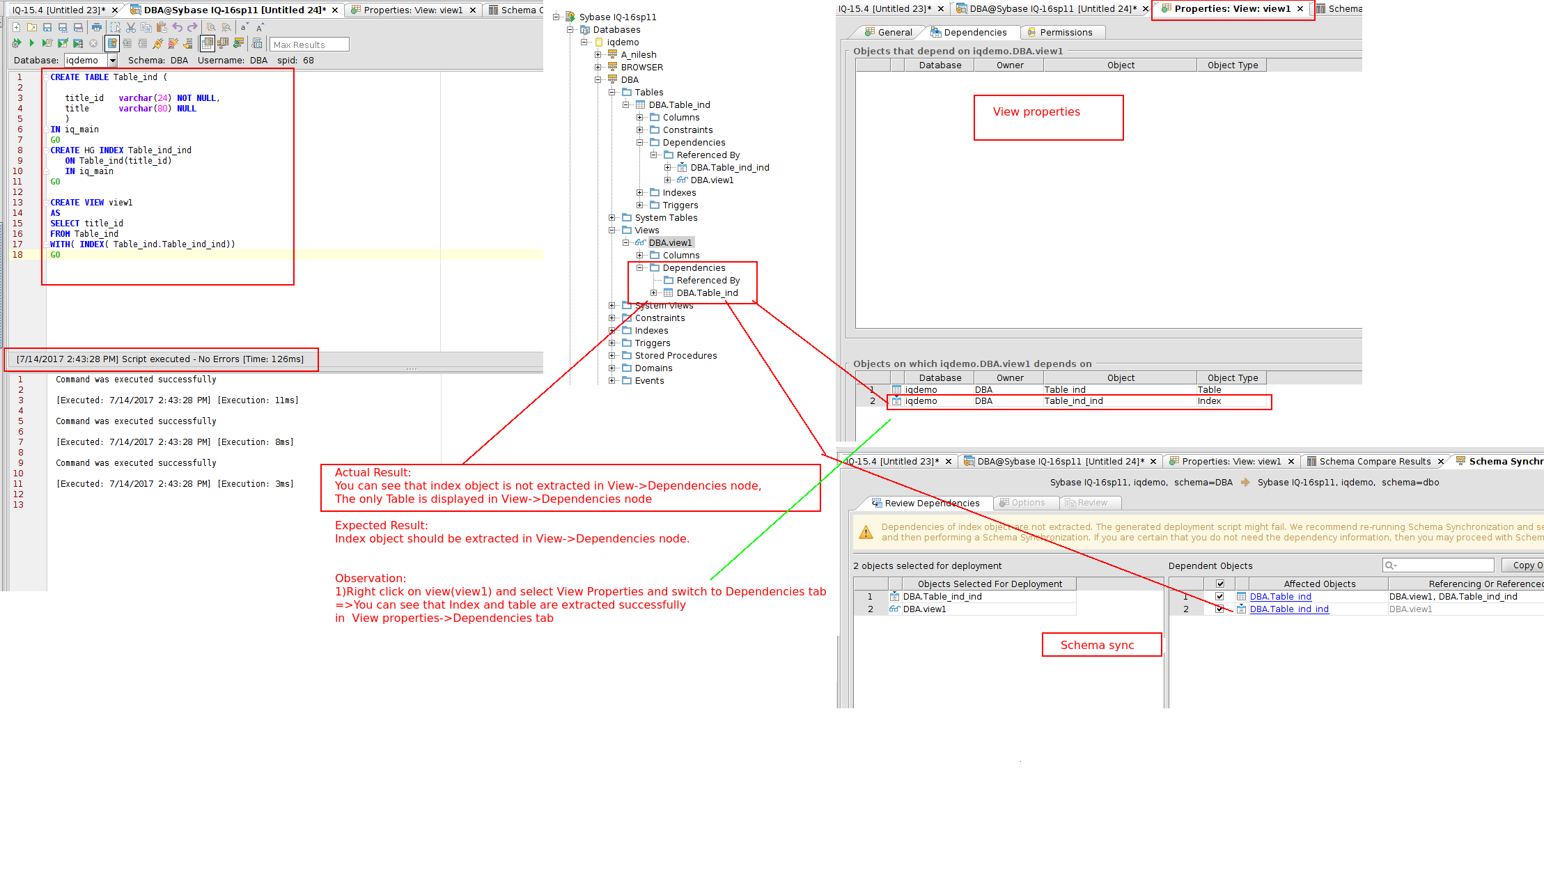Click the Print icon in toolbar

97,27
